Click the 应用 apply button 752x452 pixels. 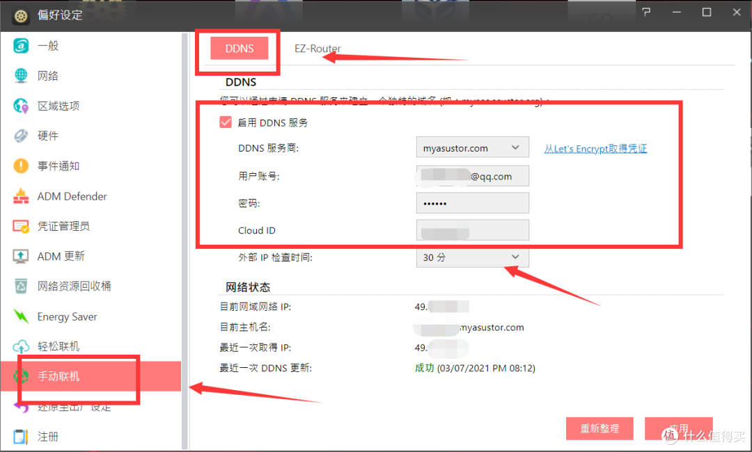tap(679, 428)
